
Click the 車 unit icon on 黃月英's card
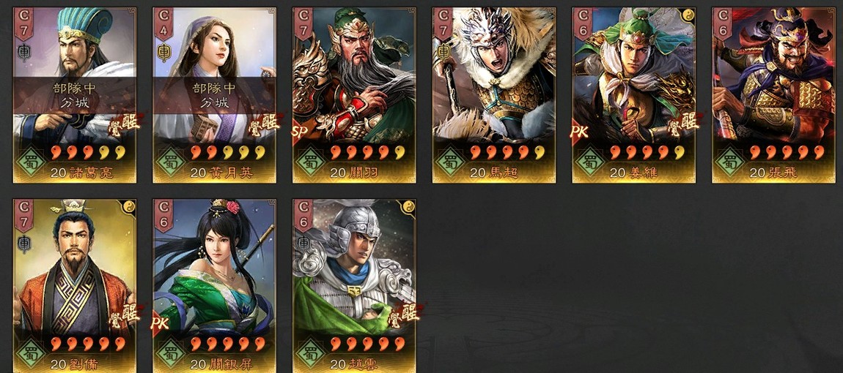[163, 52]
